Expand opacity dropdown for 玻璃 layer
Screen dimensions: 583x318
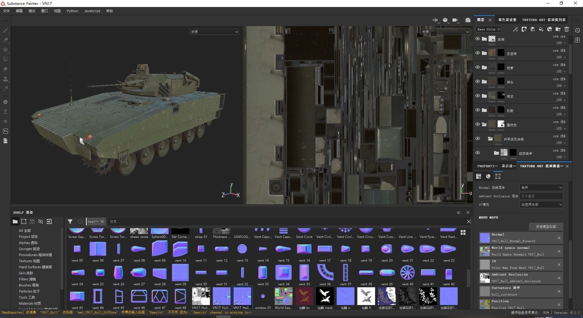tap(565, 43)
